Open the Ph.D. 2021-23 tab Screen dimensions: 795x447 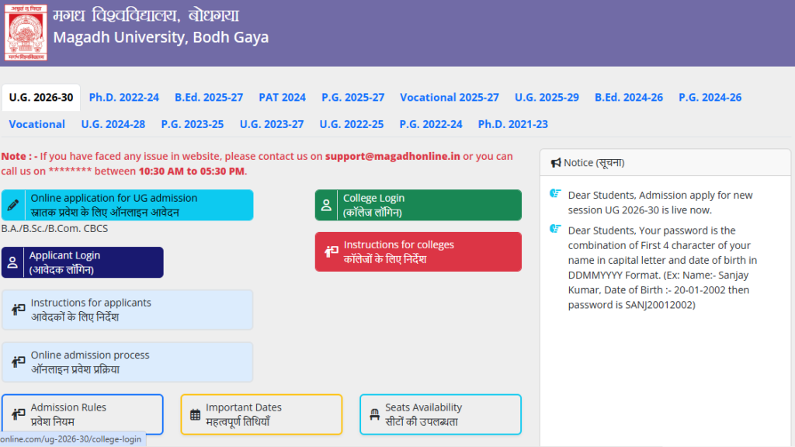click(513, 124)
